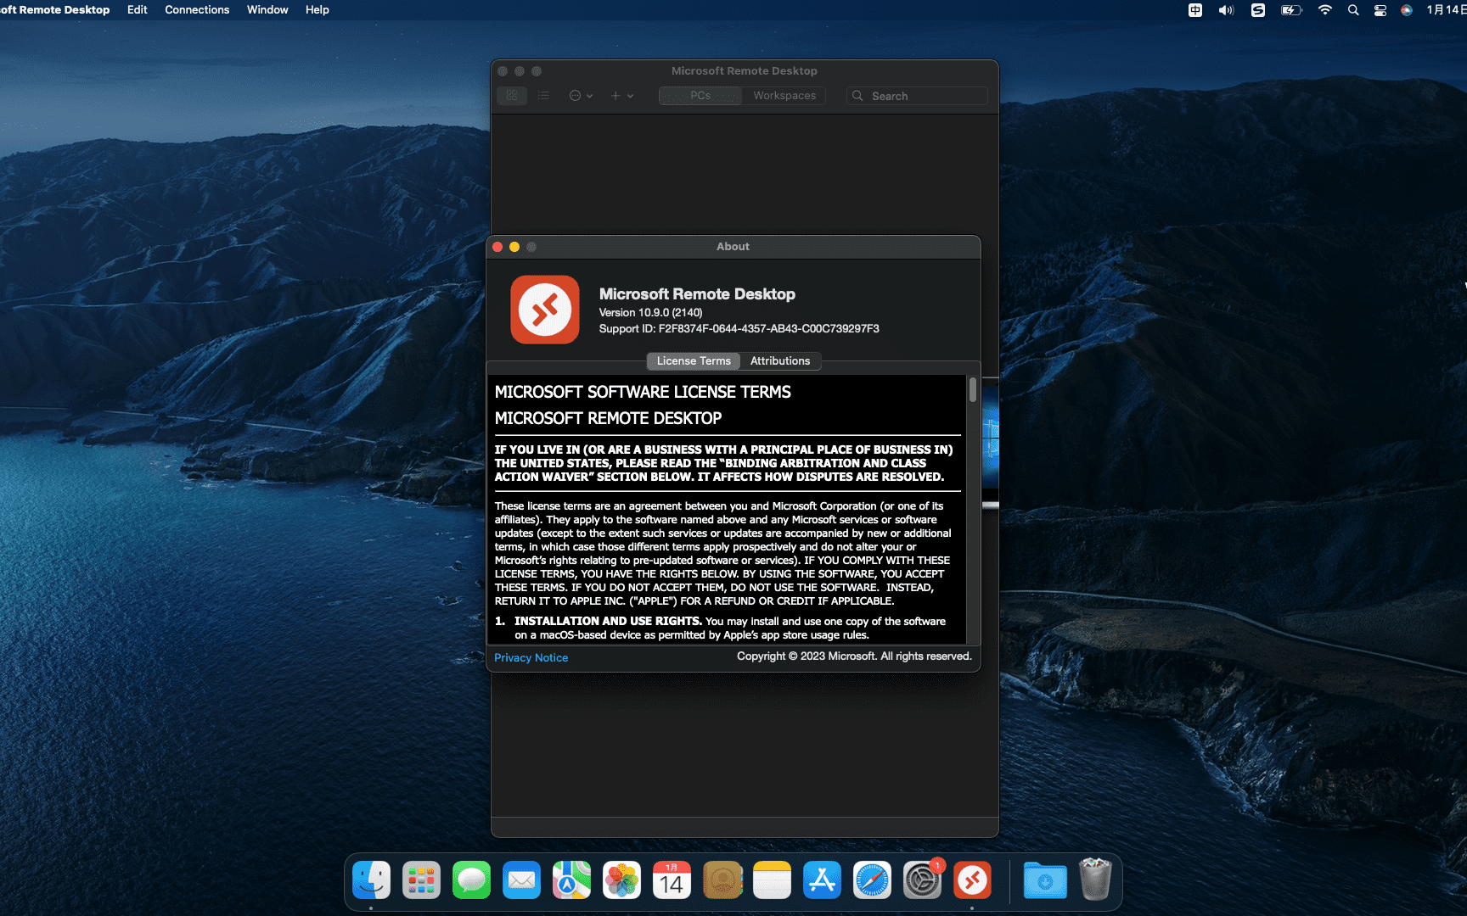Open the App Store from the Dock

pyautogui.click(x=822, y=880)
